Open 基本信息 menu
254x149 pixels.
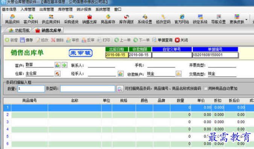coord(9,9)
